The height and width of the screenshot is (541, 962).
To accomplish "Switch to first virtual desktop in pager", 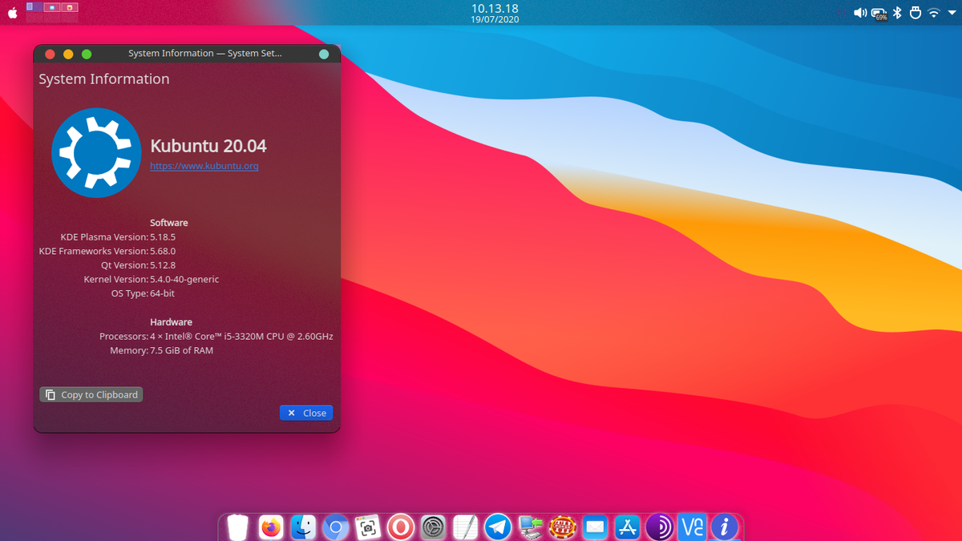I will coord(34,7).
